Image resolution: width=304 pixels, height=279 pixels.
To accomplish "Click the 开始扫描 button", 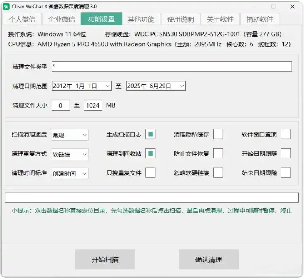I will pyautogui.click(x=105, y=260).
